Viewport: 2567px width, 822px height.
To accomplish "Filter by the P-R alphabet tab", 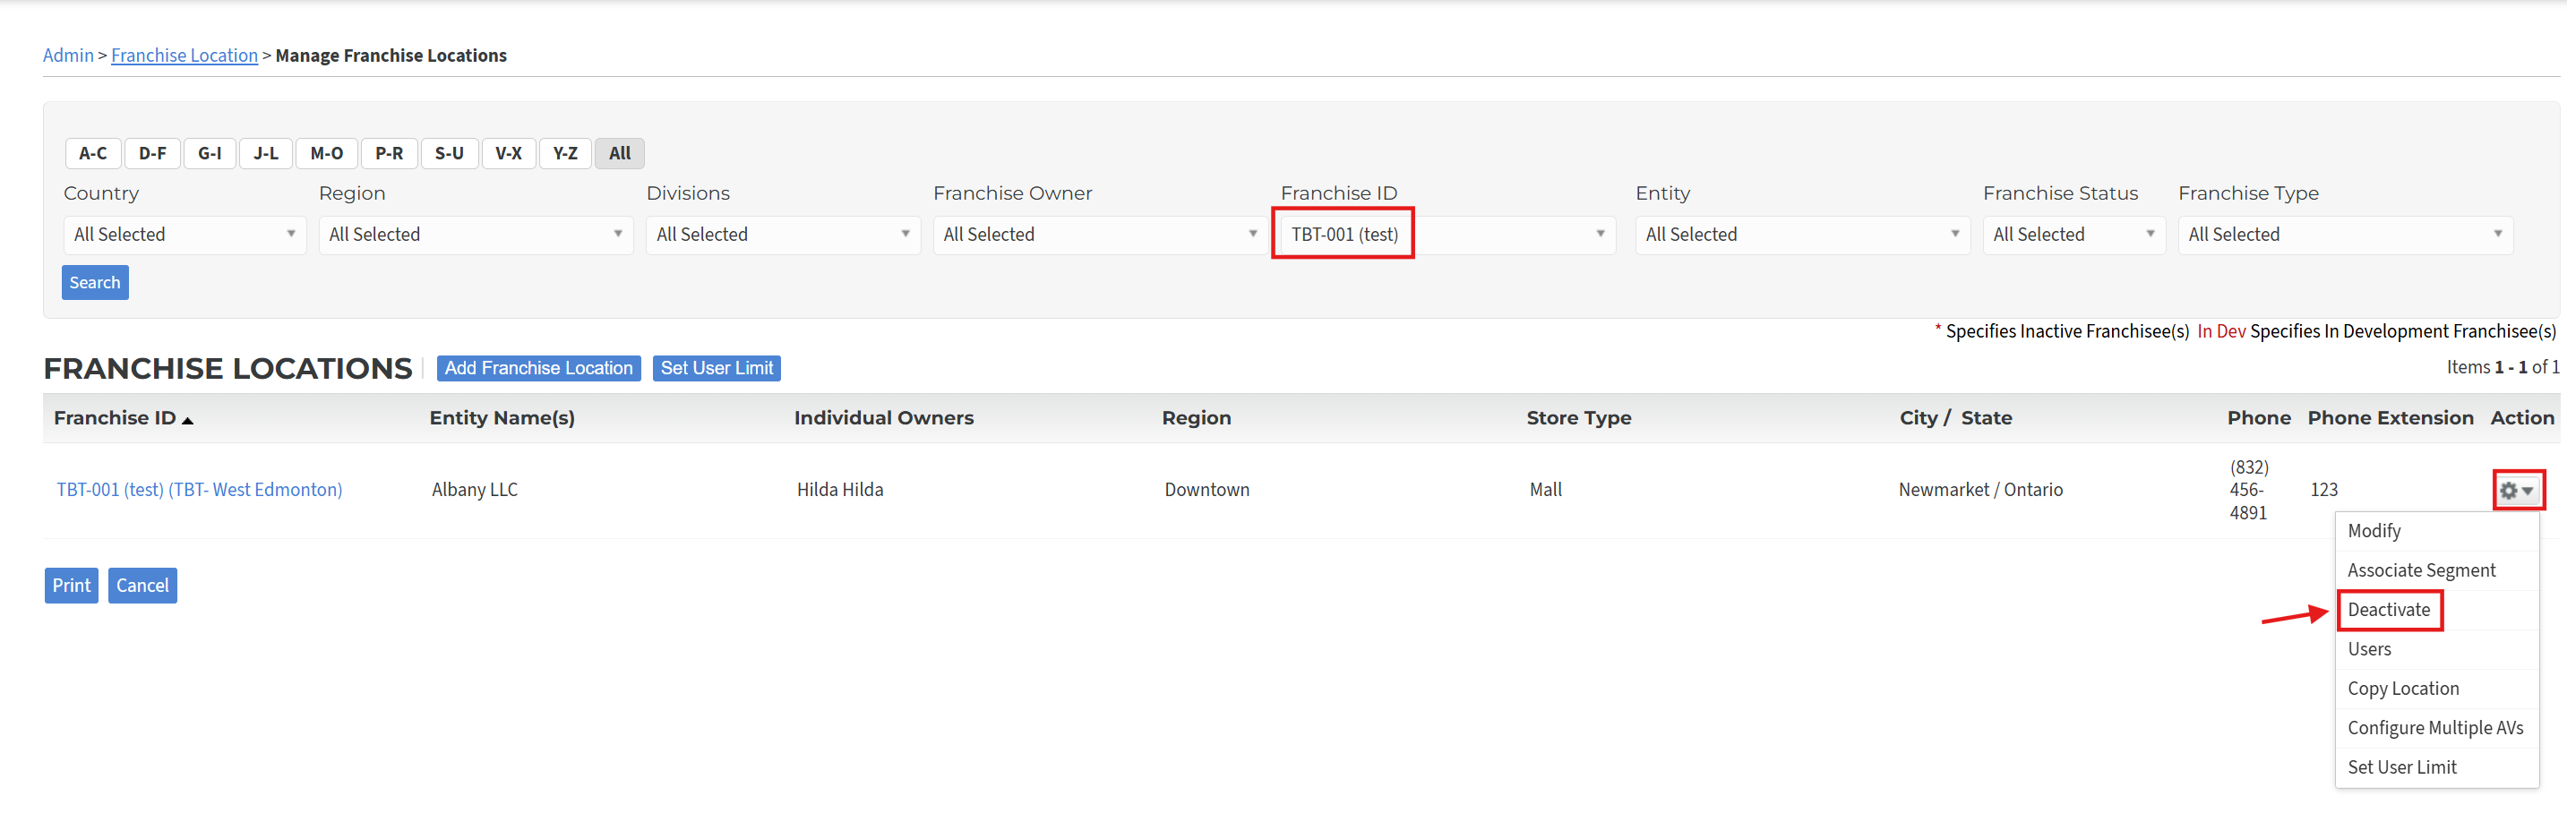I will point(389,153).
